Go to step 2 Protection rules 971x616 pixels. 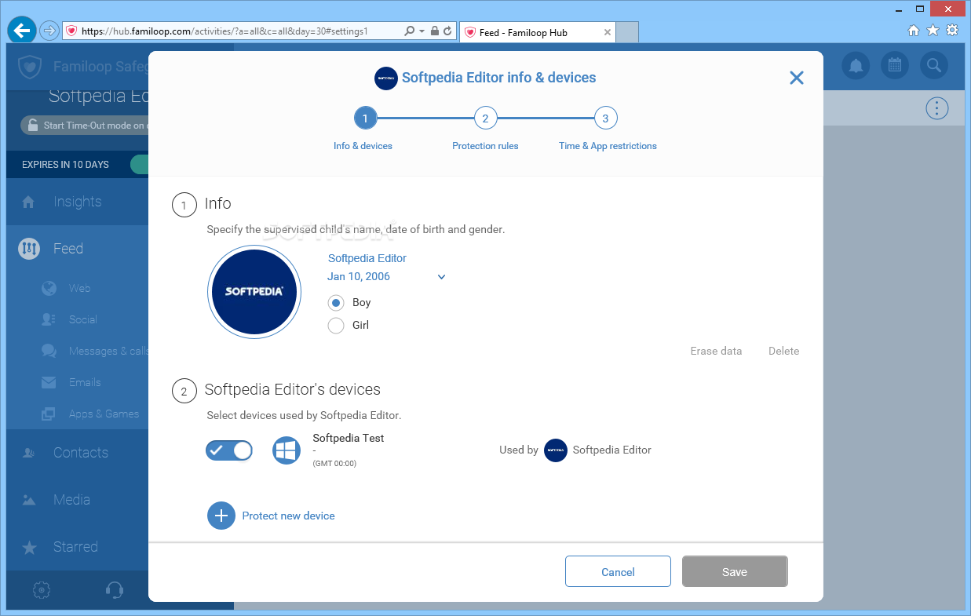pos(485,118)
